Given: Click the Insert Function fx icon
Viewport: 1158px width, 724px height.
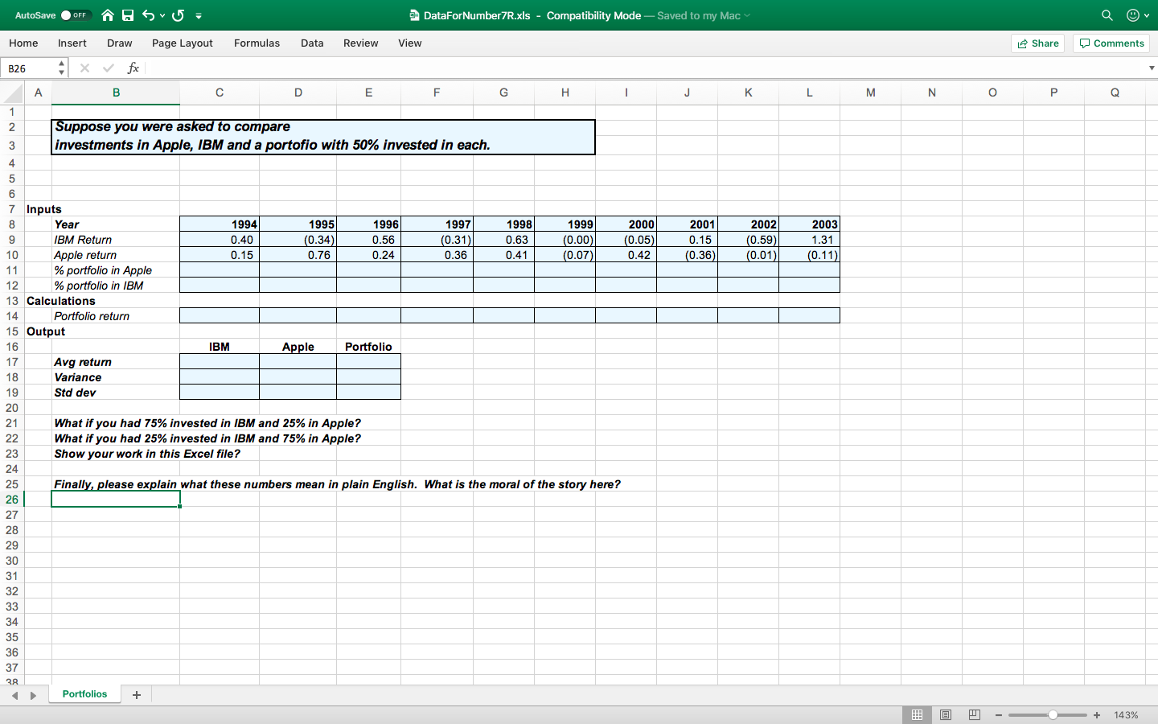Looking at the screenshot, I should coord(133,68).
